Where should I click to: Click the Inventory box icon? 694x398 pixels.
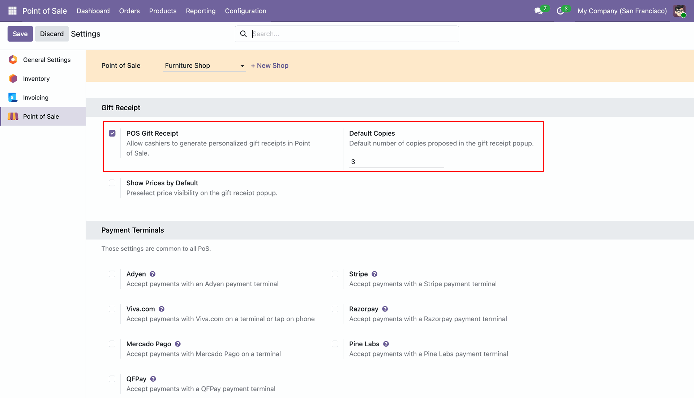[13, 79]
